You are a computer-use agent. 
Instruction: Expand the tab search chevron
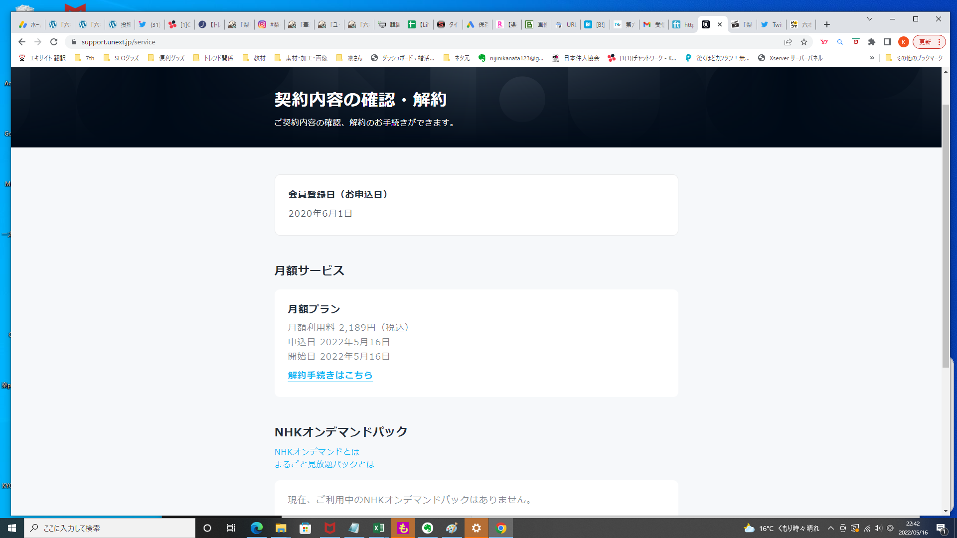870,19
